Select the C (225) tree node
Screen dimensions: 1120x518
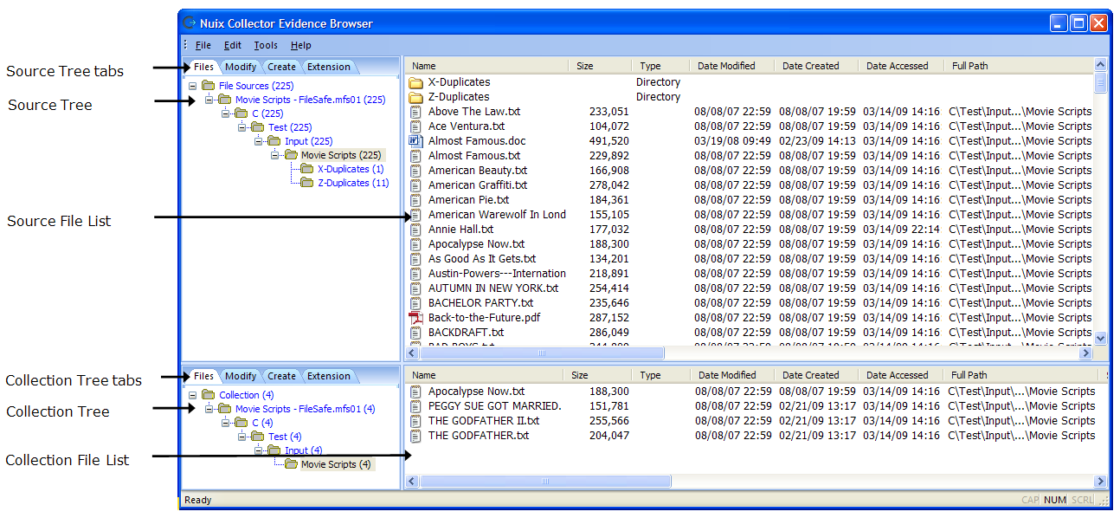tap(267, 113)
